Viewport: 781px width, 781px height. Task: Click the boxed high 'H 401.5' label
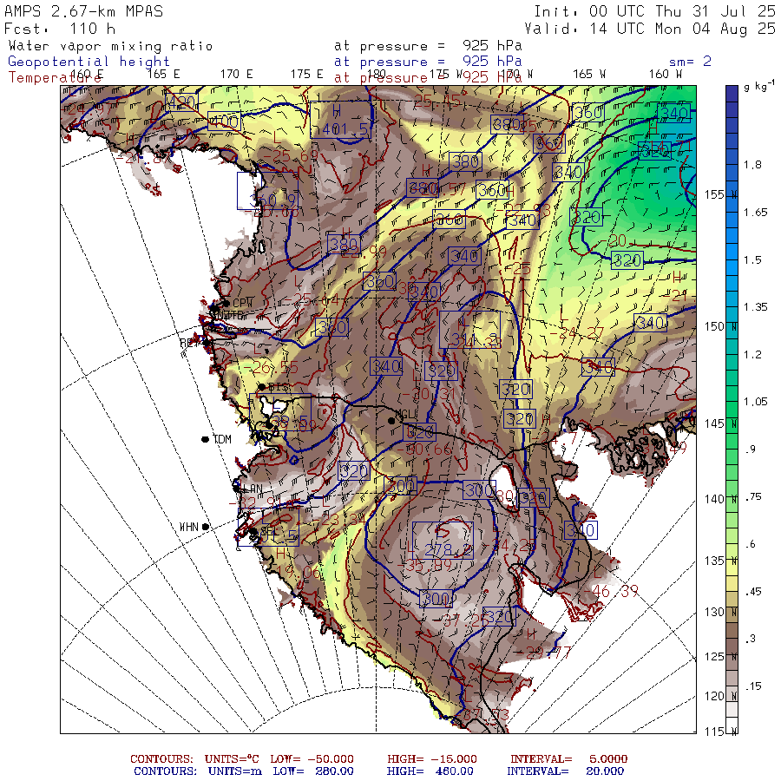click(x=341, y=120)
